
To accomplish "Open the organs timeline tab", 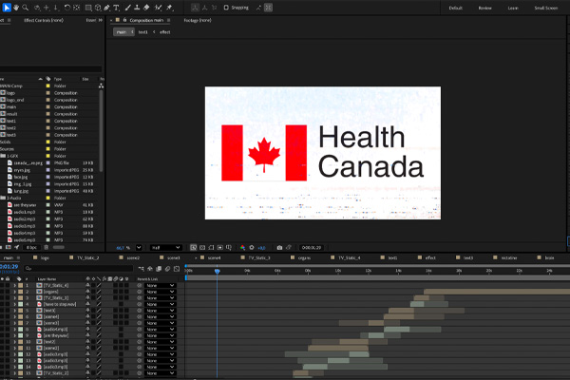I will pos(304,257).
